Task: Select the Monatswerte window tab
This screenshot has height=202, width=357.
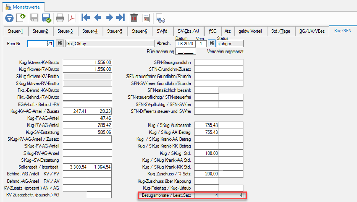Action: [23, 7]
